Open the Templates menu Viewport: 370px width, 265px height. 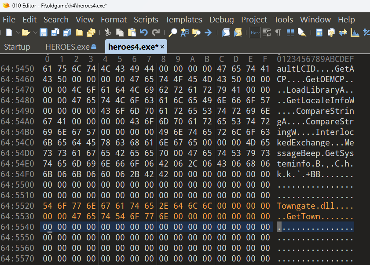(184, 20)
